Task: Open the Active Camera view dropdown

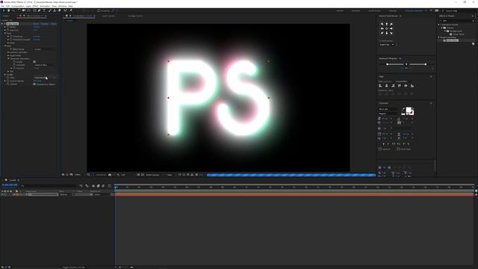Action: tap(154, 175)
